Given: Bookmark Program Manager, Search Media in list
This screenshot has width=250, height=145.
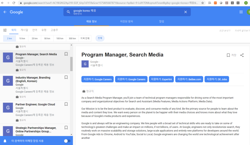Looking at the screenshot, I should (x=66, y=54).
